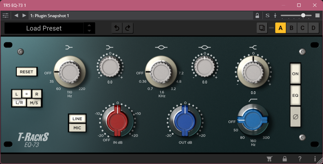Open the Load Preset field

click(44, 28)
